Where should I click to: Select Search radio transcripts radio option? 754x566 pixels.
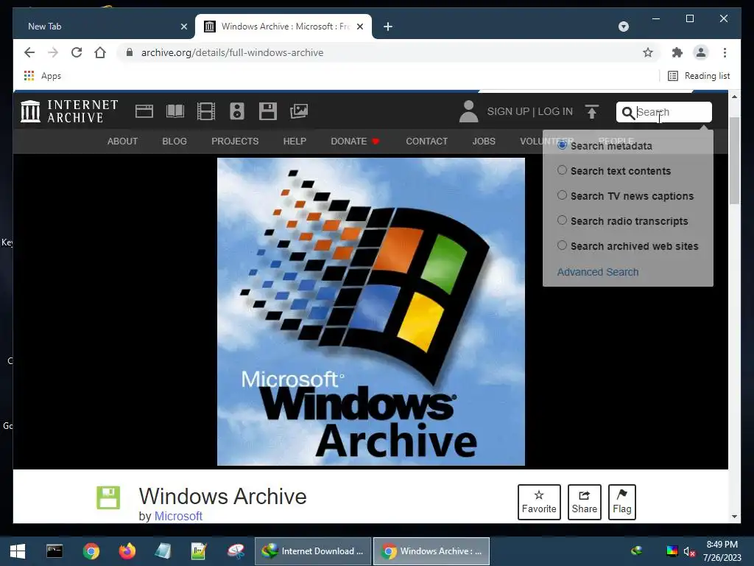click(562, 220)
